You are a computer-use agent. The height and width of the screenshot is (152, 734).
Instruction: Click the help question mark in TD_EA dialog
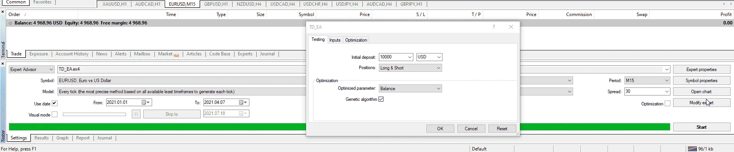(x=494, y=27)
